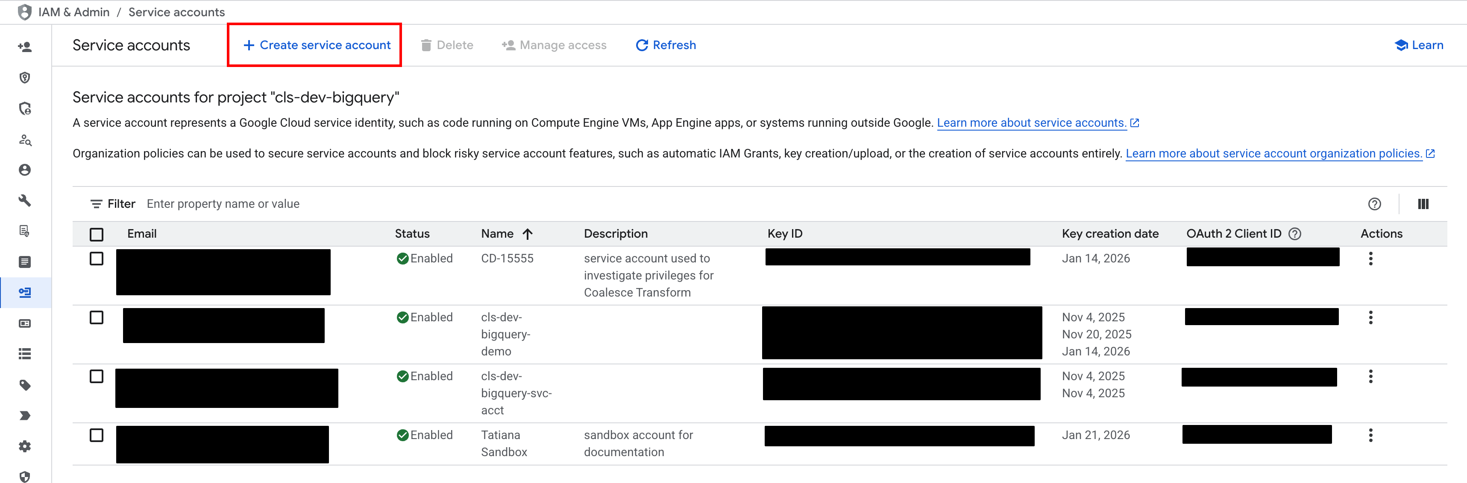
Task: Open IAM page from the sidebar person-add icon
Action: point(25,47)
